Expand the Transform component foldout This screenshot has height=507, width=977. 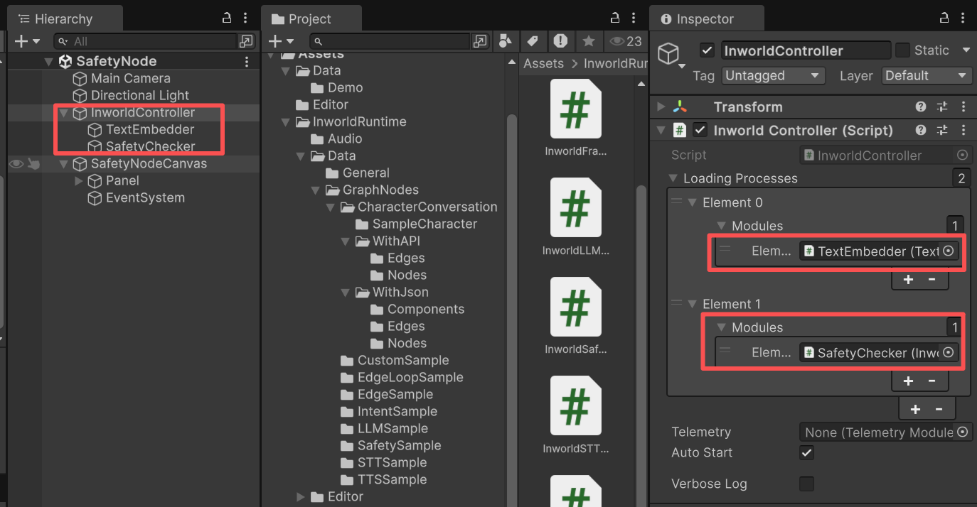pos(661,107)
